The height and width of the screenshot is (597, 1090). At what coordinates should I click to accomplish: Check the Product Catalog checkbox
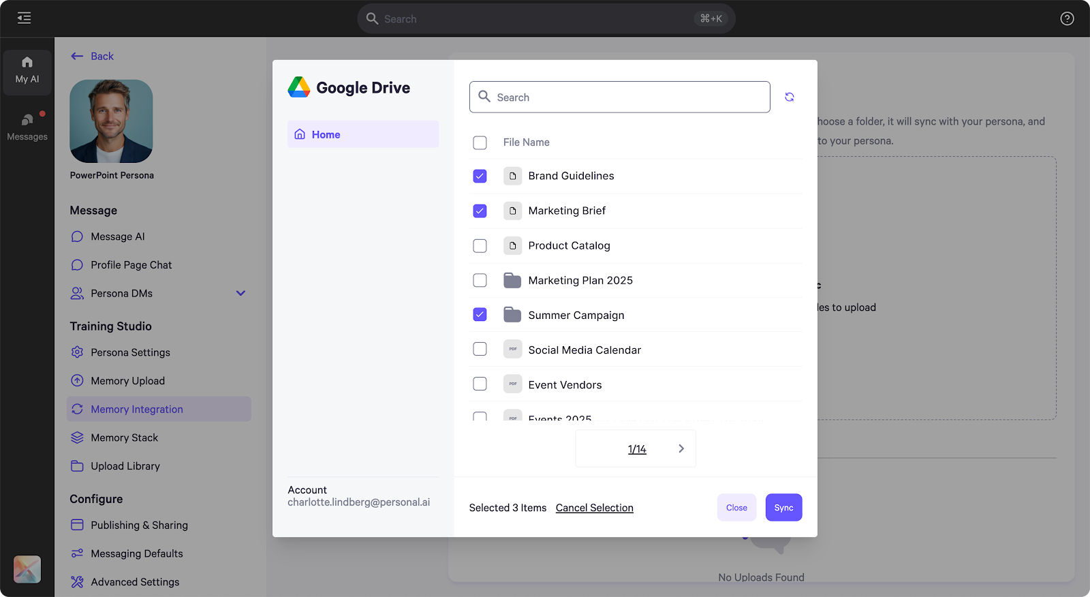pyautogui.click(x=480, y=245)
